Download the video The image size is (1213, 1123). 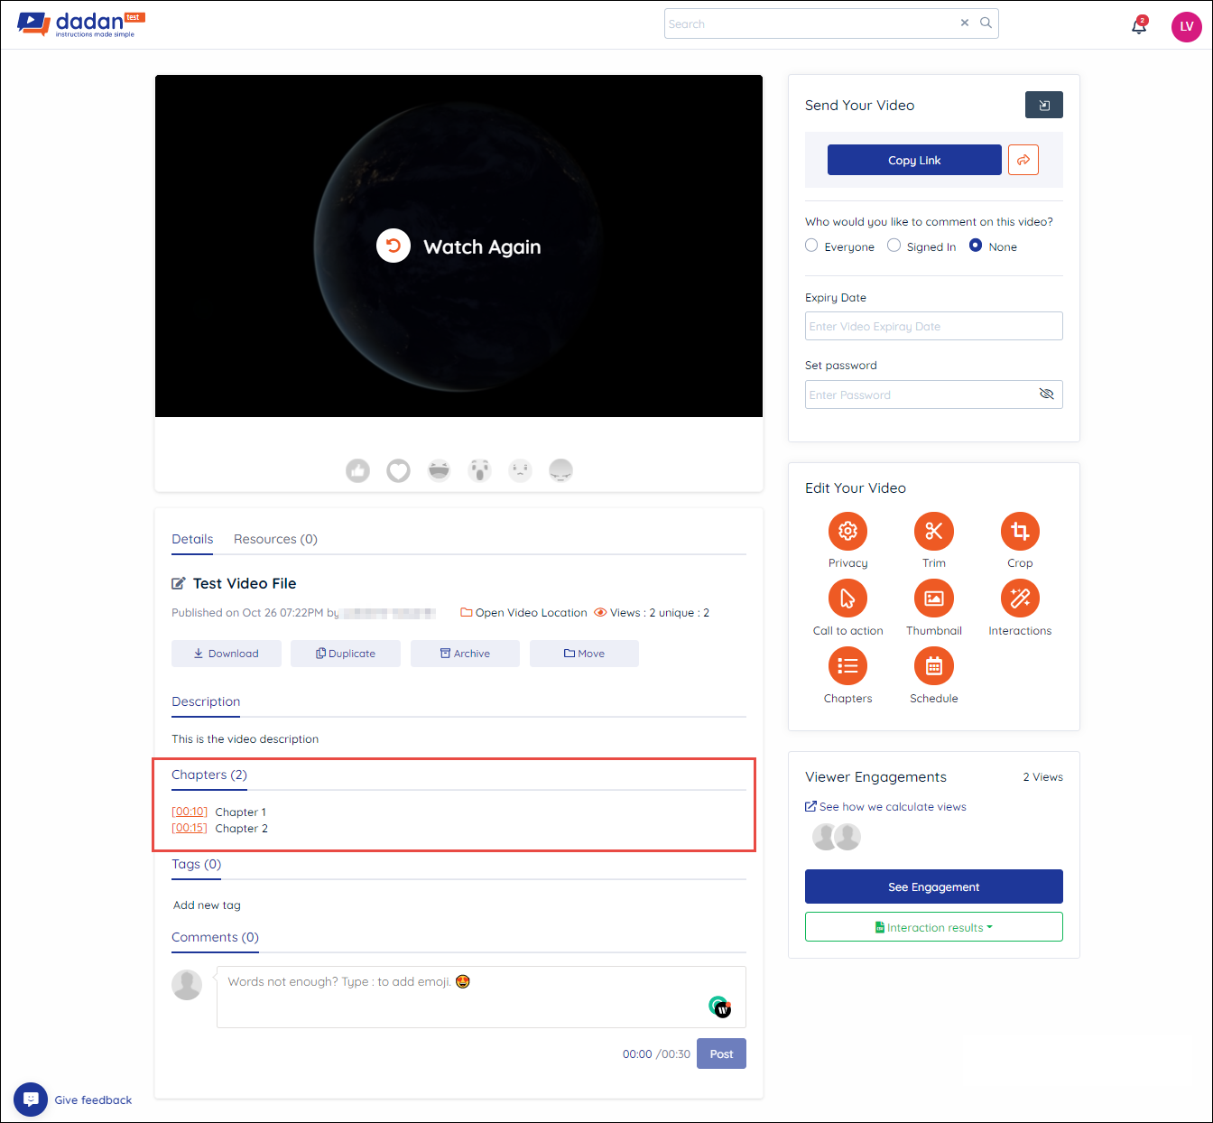(227, 654)
